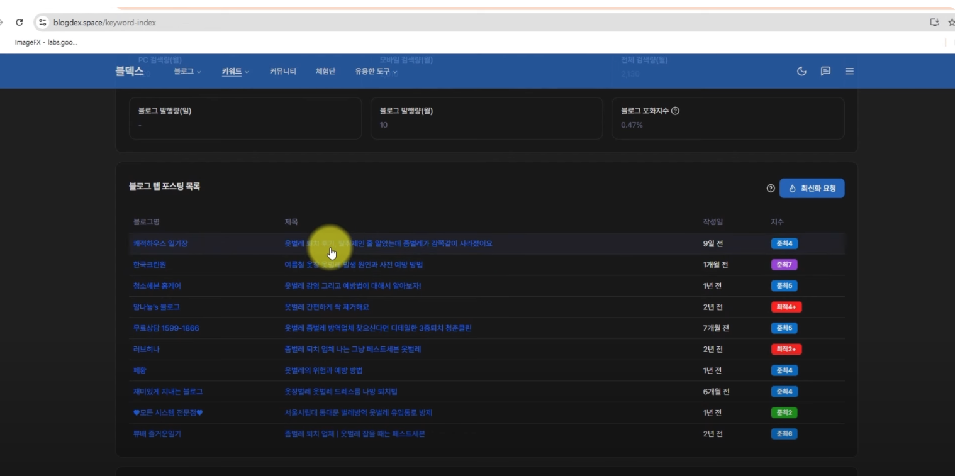Open the 체험단 menu item
The height and width of the screenshot is (476, 955).
pos(325,72)
